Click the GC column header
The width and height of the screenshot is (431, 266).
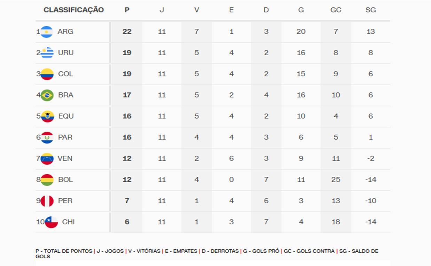pyautogui.click(x=336, y=10)
